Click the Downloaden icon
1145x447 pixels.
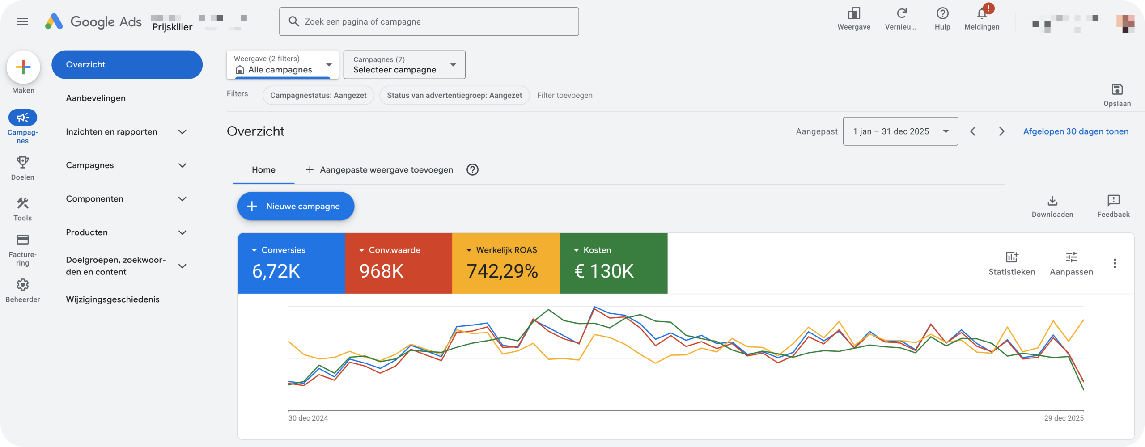point(1053,201)
